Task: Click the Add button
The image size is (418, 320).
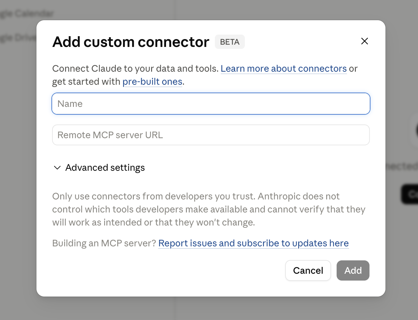Action: (353, 270)
